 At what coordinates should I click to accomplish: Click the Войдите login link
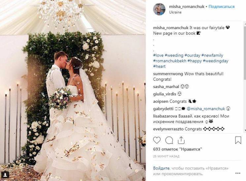click(161, 168)
